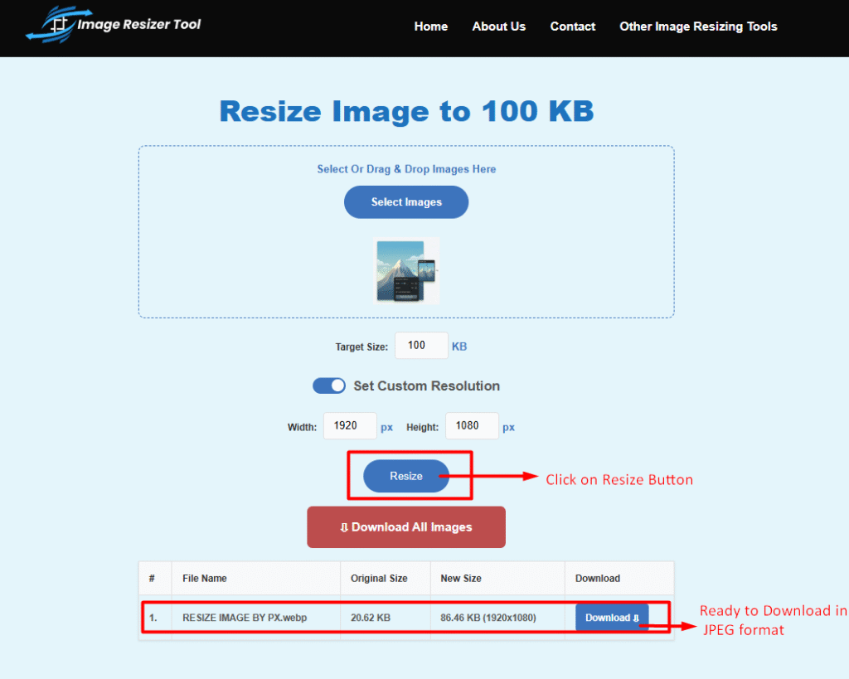
Task: Click the Download All Images button
Action: tap(405, 527)
